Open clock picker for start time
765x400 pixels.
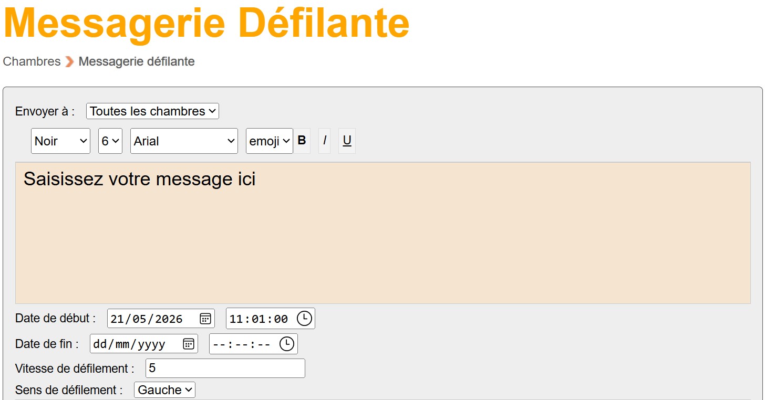pos(304,318)
